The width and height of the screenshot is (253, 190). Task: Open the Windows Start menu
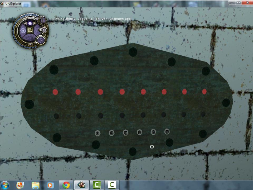tap(5, 185)
